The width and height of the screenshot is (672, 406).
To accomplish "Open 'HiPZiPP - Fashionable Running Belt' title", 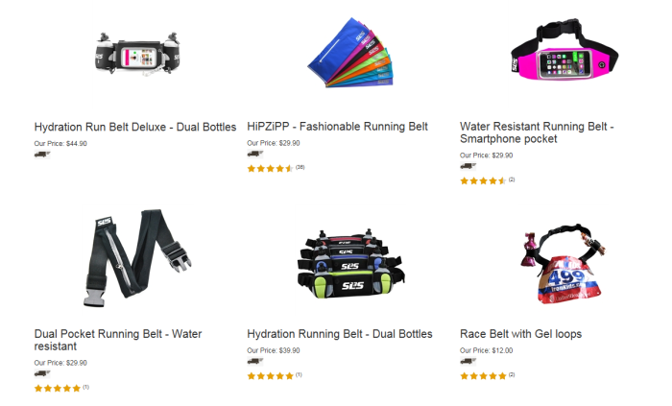I will coord(337,127).
